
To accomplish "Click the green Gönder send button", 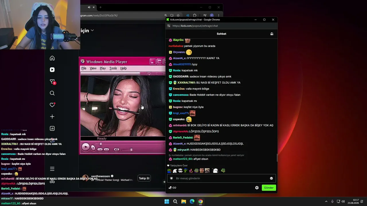I will click(269, 188).
